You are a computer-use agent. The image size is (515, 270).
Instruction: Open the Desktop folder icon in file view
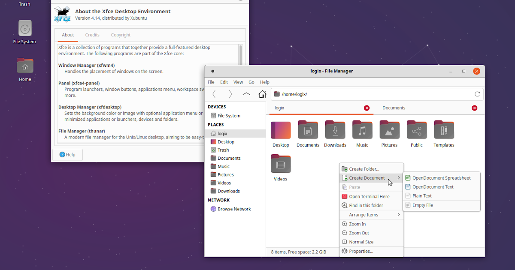click(x=281, y=130)
